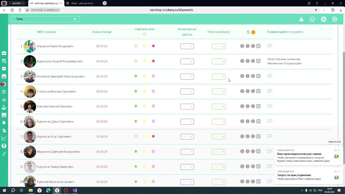Mark Голубцов Максим Сергеевич late (yellow)
Image resolution: width=345 pixels, height=194 pixels.
point(144,91)
